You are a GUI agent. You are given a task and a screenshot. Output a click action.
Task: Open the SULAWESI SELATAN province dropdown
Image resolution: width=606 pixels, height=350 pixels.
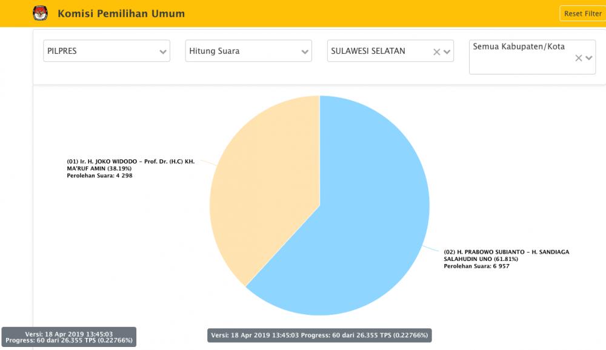pos(390,51)
